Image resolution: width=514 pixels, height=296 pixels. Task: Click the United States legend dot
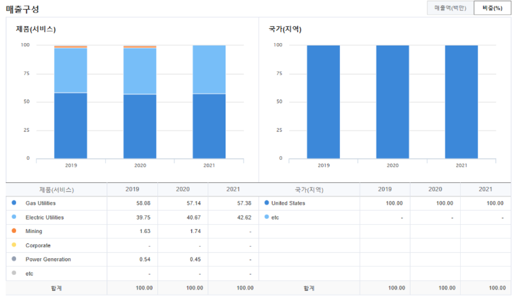[267, 203]
